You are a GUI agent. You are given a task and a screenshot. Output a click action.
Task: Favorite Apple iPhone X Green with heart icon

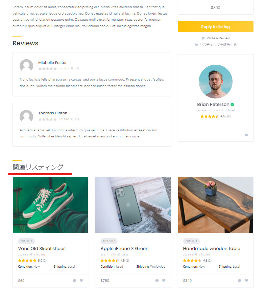point(164,281)
